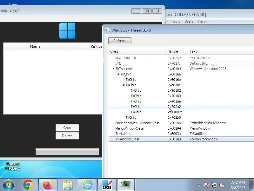Click the Name column header in AntiVirus list

click(35, 46)
